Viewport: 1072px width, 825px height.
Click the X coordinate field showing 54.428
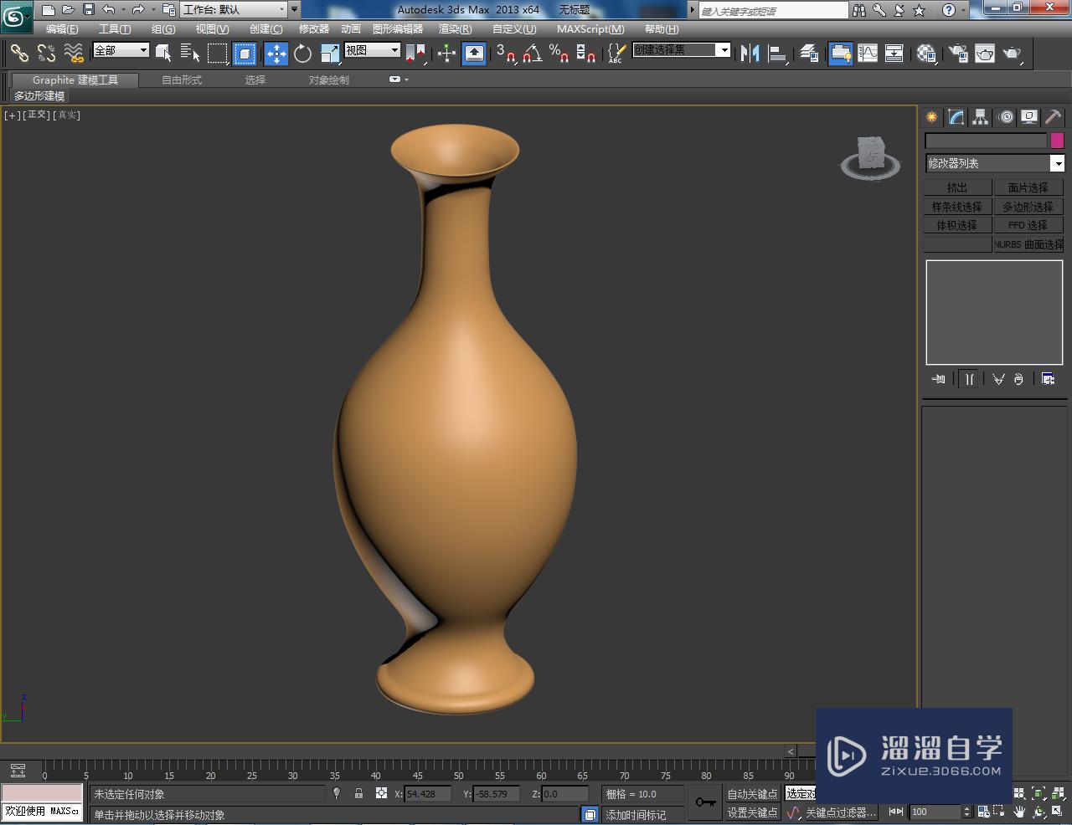pyautogui.click(x=428, y=794)
